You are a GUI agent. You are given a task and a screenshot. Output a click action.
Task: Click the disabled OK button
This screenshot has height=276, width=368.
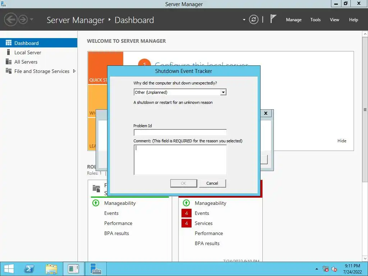click(x=184, y=183)
